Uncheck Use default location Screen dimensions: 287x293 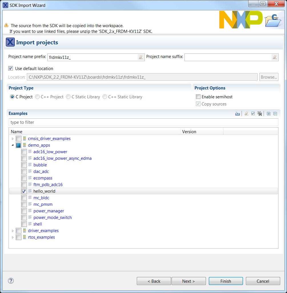11,69
